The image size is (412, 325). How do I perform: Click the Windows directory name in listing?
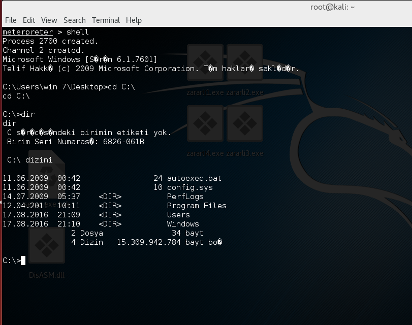183,224
